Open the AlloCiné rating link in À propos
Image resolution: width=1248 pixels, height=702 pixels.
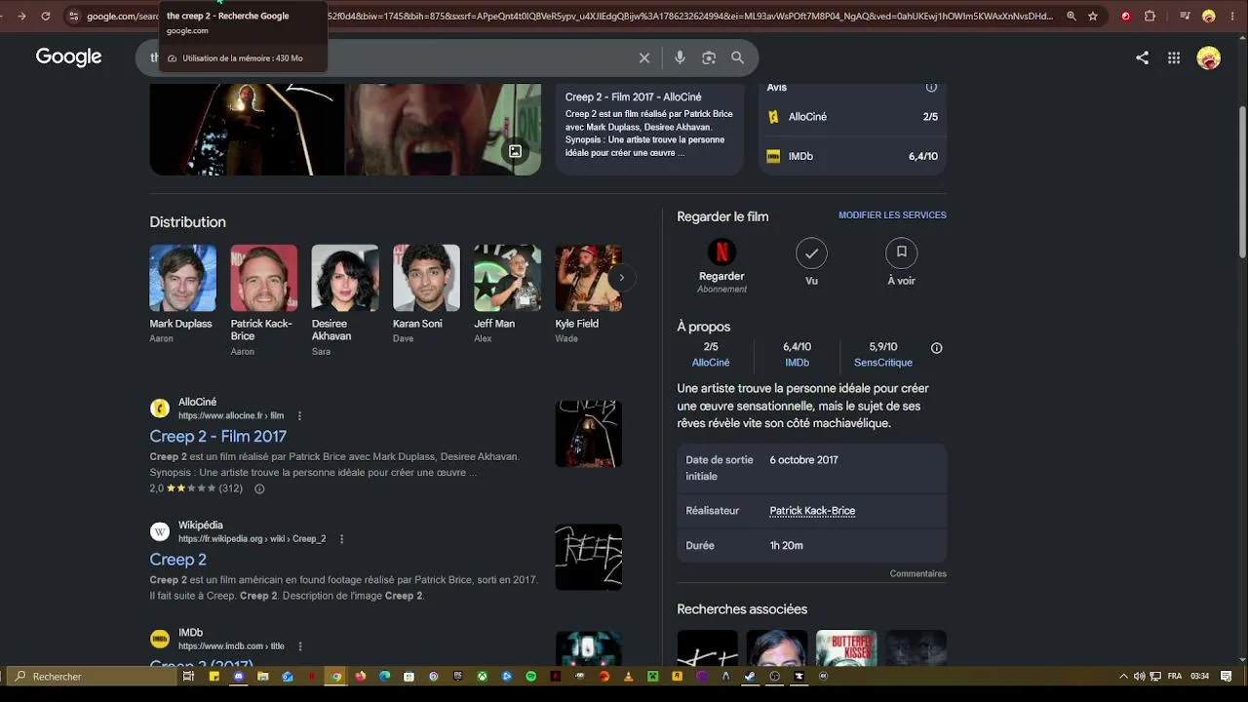[711, 363]
